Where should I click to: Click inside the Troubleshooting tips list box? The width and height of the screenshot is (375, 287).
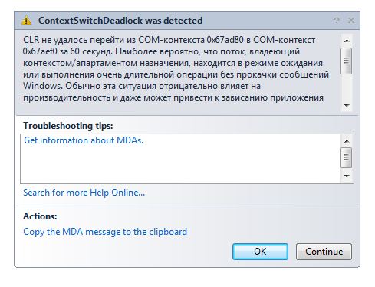(180, 159)
